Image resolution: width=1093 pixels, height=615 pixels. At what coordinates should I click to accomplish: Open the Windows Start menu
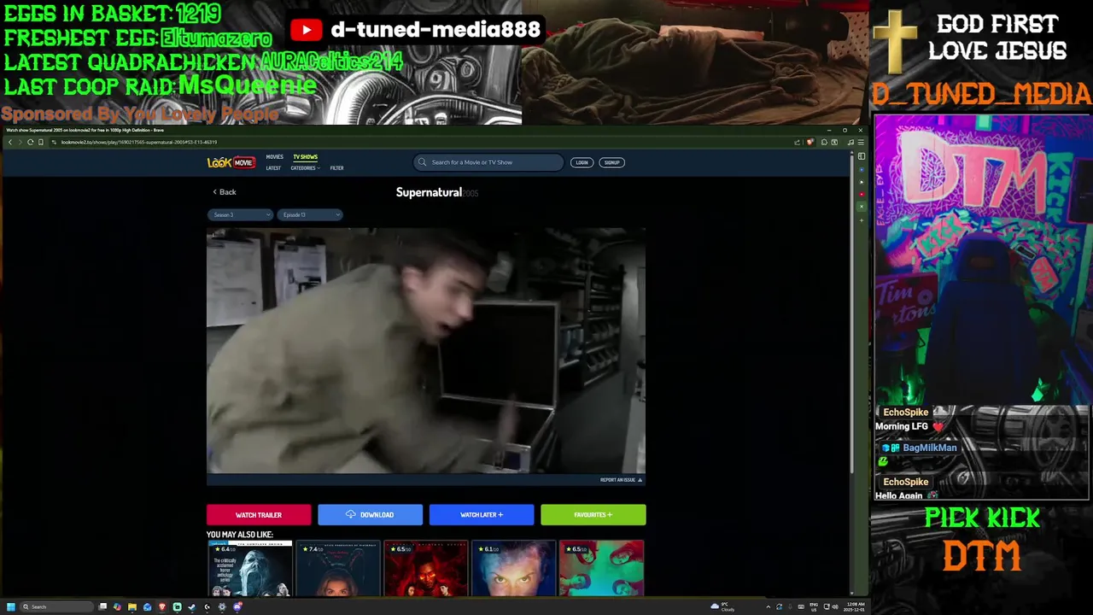tap(11, 606)
